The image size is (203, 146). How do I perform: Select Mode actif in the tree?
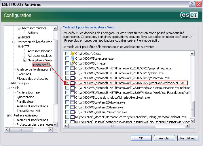(41, 65)
